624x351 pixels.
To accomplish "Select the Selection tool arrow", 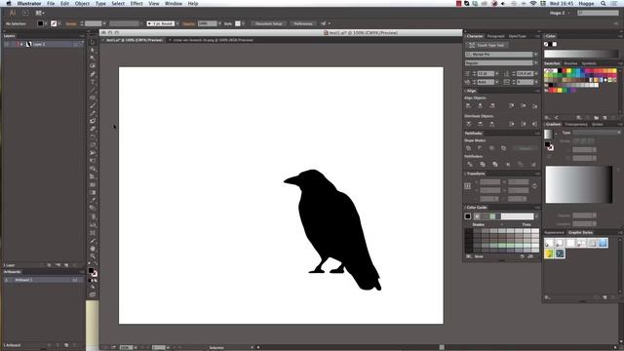I will [93, 42].
